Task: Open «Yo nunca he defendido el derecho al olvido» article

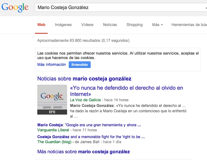Action: tap(126, 91)
